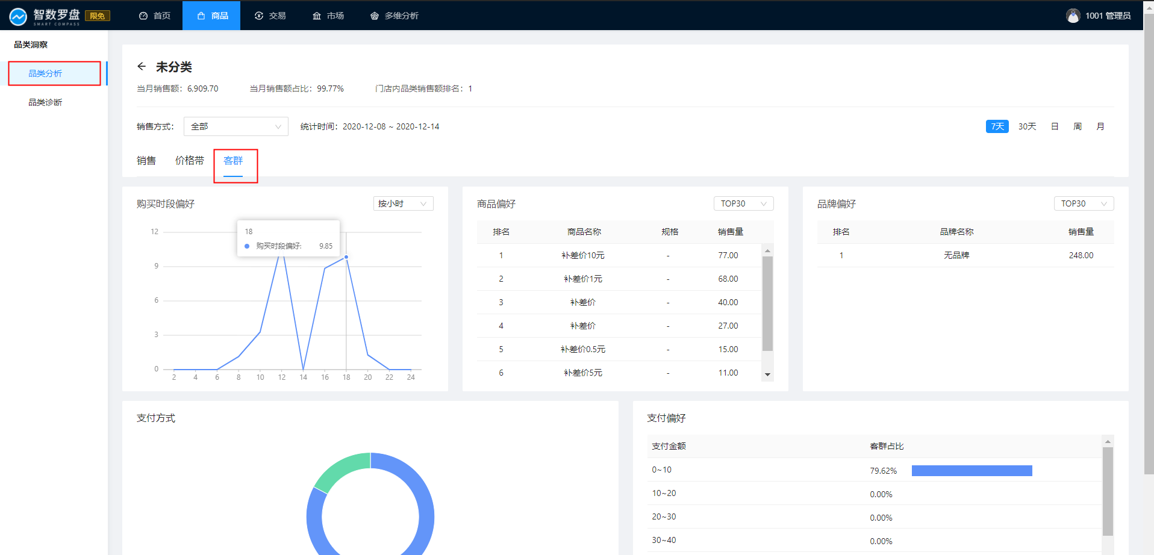Open the 销售方式 全部 dropdown
The width and height of the screenshot is (1154, 555).
click(235, 126)
